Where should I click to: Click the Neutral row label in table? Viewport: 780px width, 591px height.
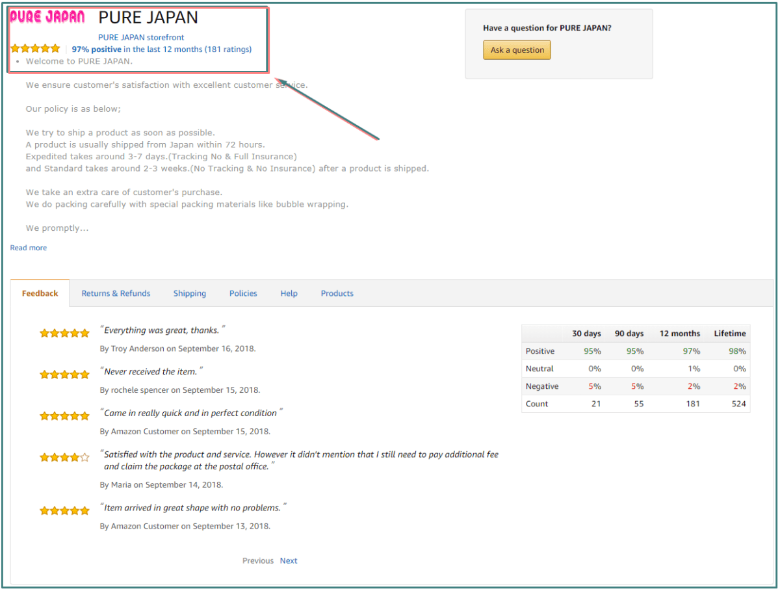[x=539, y=369]
